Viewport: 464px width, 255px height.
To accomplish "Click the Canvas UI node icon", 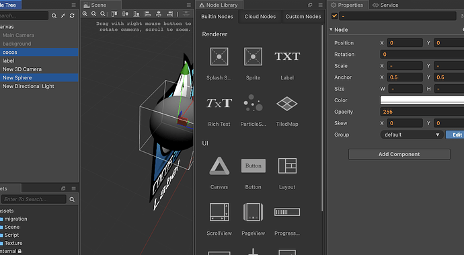I will click(x=219, y=166).
